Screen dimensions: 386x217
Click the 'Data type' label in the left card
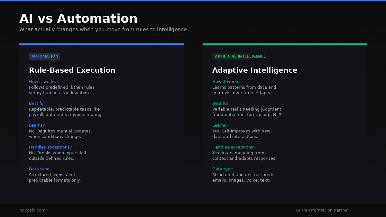pos(39,169)
